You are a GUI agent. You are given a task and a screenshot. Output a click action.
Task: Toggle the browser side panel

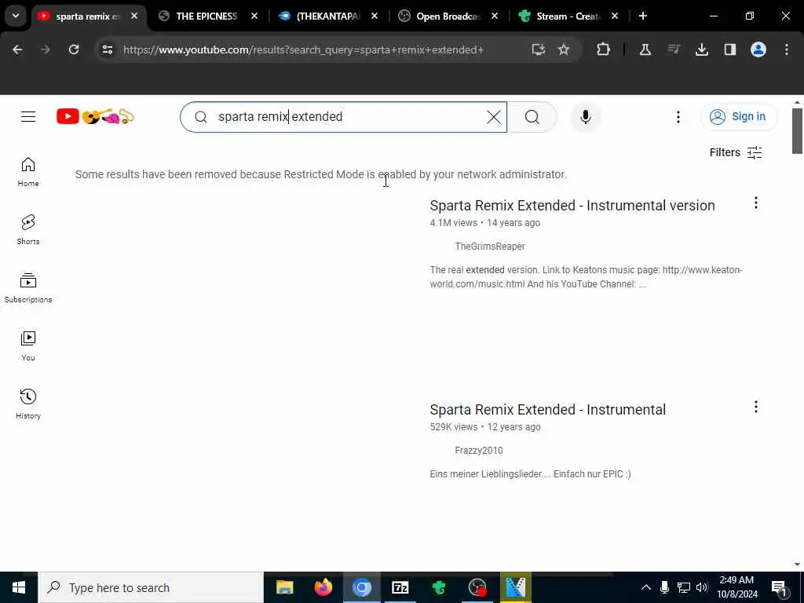[729, 49]
